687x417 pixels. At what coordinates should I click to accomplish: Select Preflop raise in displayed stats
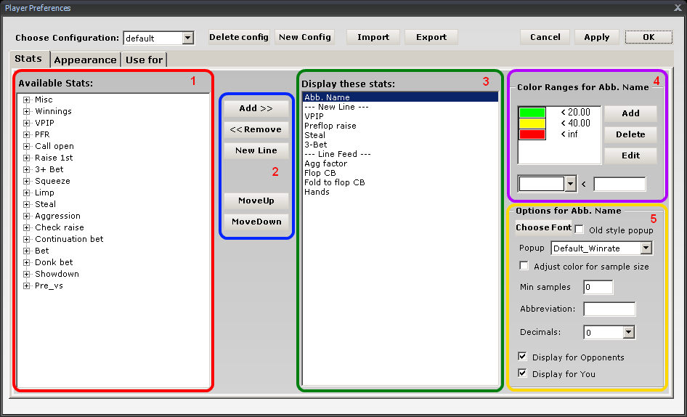click(x=400, y=126)
